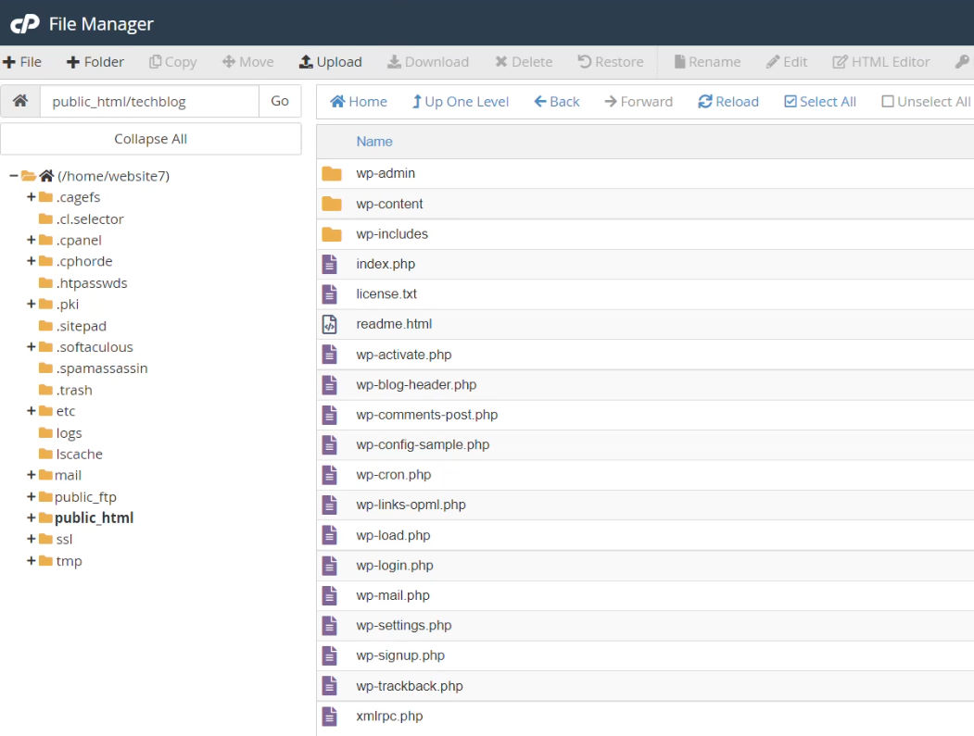Click the Rename toolbar button
The height and width of the screenshot is (736, 974).
pos(707,62)
